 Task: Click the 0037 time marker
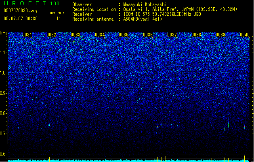coord(172,35)
